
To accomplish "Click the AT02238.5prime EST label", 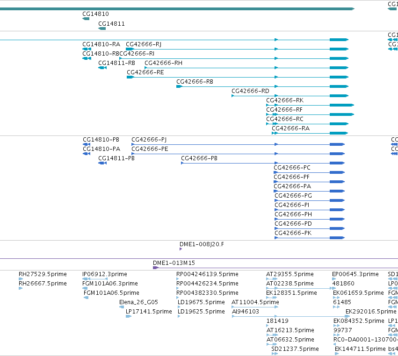I will [290, 284].
